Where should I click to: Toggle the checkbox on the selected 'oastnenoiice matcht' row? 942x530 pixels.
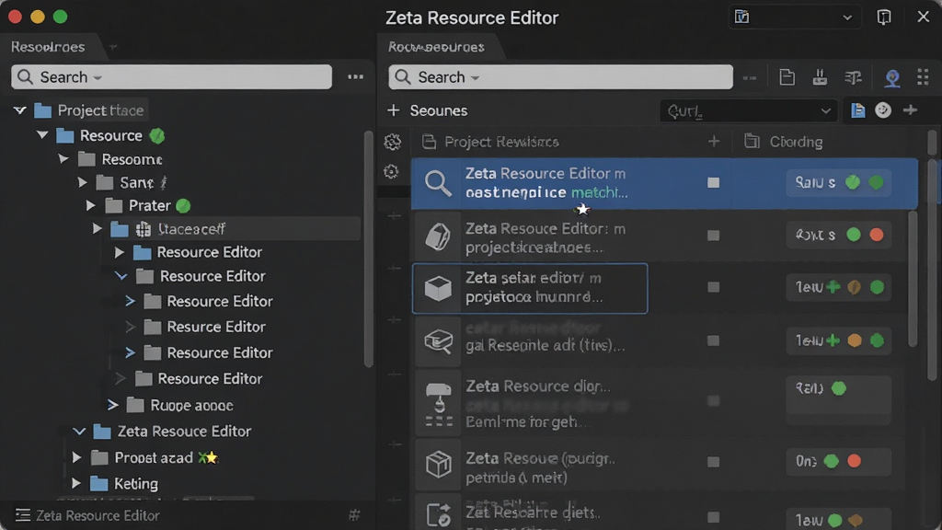(713, 183)
